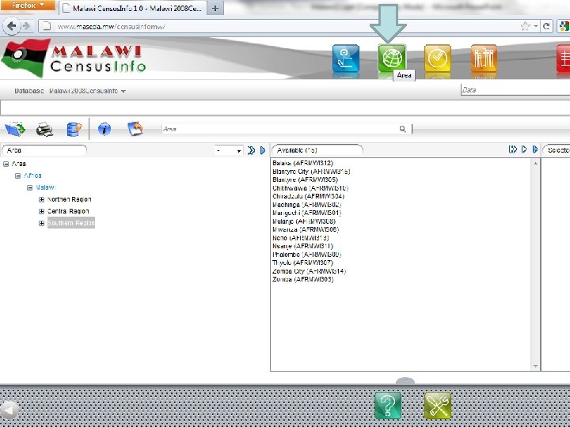Click outlined single arrow in Available header

[524, 149]
